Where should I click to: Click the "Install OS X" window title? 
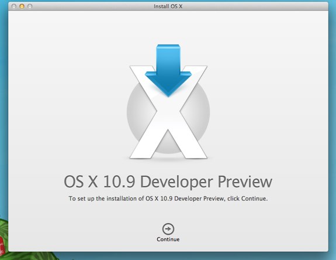pos(168,6)
